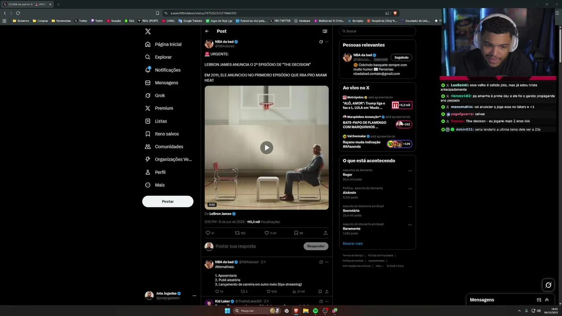Reply icon on main post
562x316 pixels.
pyautogui.click(x=208, y=233)
